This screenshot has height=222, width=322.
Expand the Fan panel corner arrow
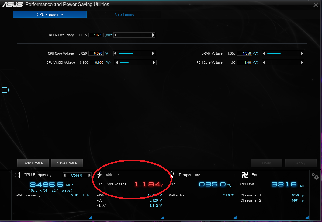pos(307,217)
